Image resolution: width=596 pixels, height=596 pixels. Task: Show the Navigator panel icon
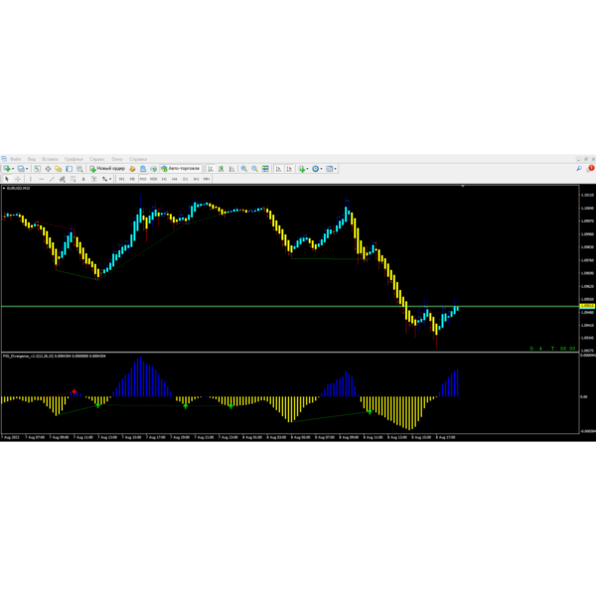59,169
